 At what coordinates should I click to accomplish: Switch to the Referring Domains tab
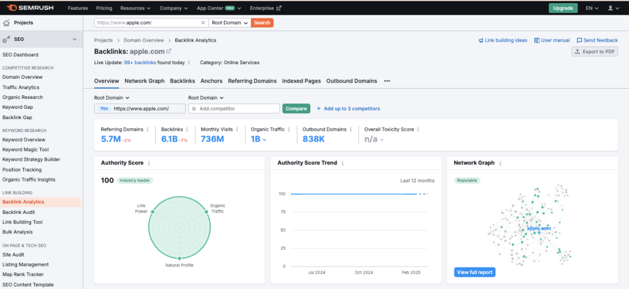pos(252,81)
